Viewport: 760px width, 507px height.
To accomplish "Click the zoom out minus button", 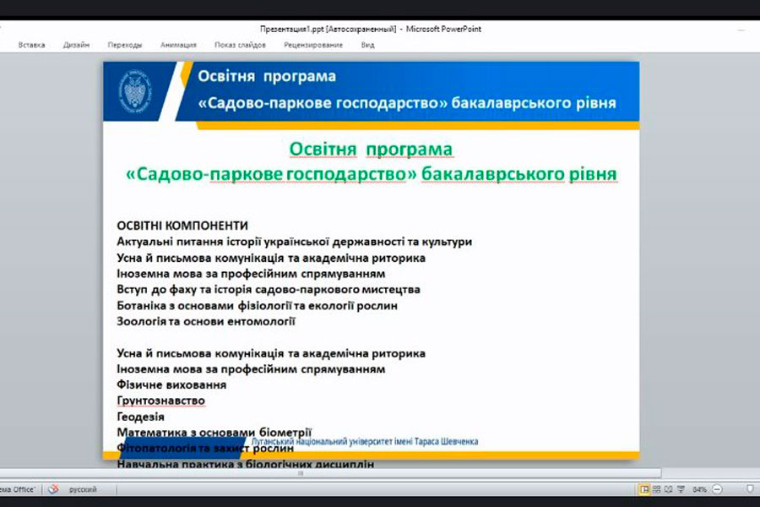I will click(718, 489).
